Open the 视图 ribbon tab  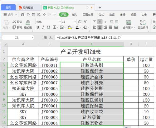point(134,15)
